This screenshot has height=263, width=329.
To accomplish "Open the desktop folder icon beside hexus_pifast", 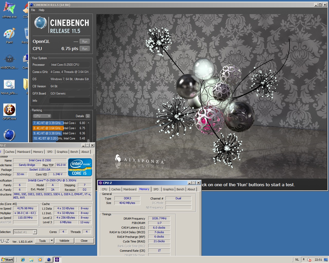I will (x=26, y=87).
